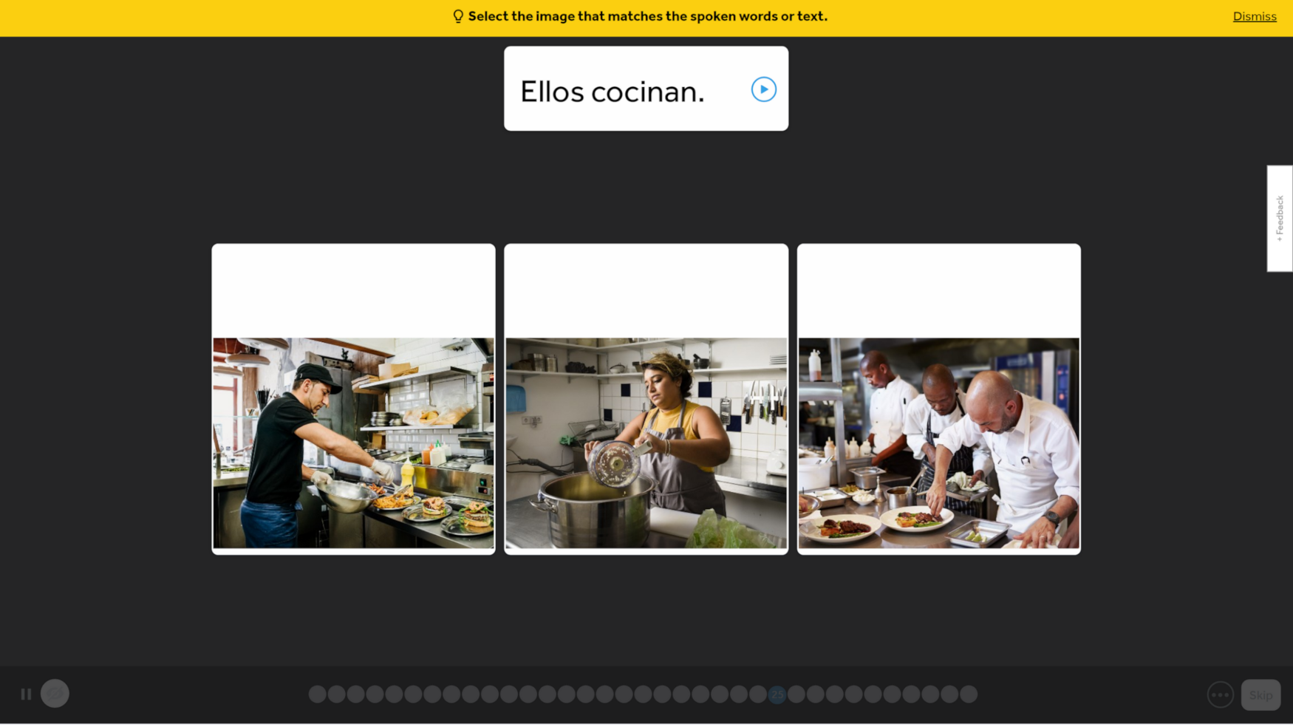Click the 'Ellos cocinan.' prompt text
The image size is (1293, 727).
click(x=612, y=92)
